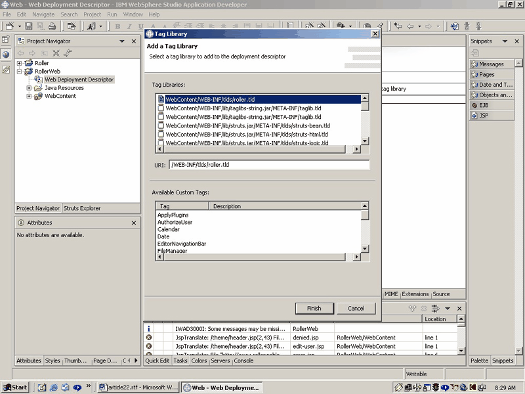Switch to the Struts Explorer tab

(x=82, y=209)
